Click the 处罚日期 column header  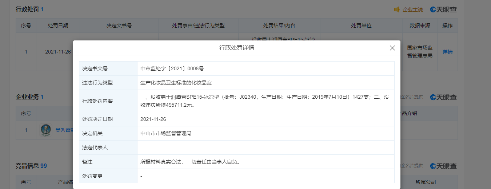coord(58,26)
